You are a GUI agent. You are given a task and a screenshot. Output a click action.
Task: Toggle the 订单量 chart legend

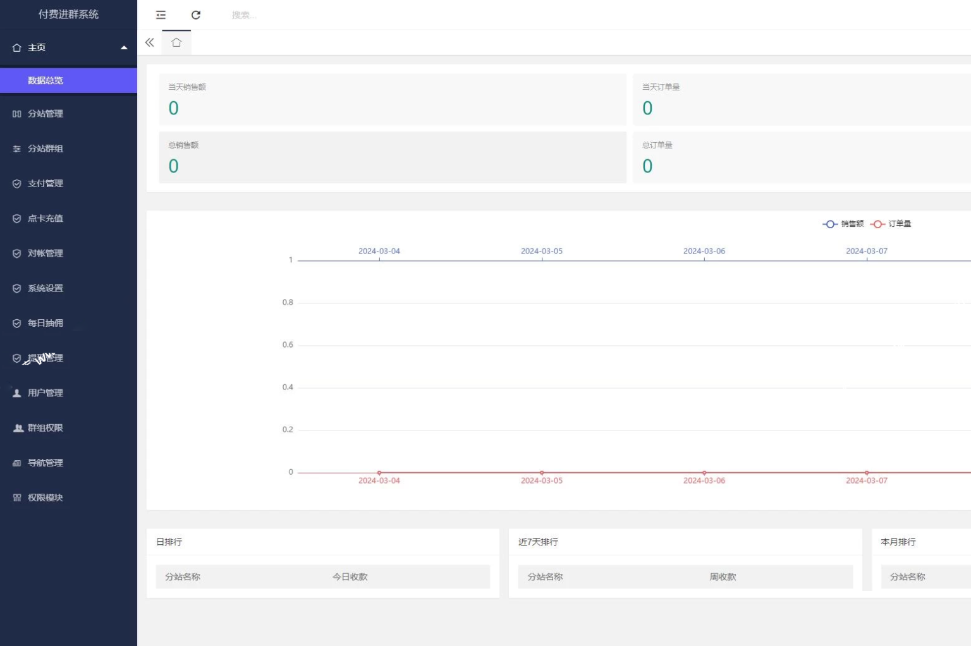coord(890,224)
